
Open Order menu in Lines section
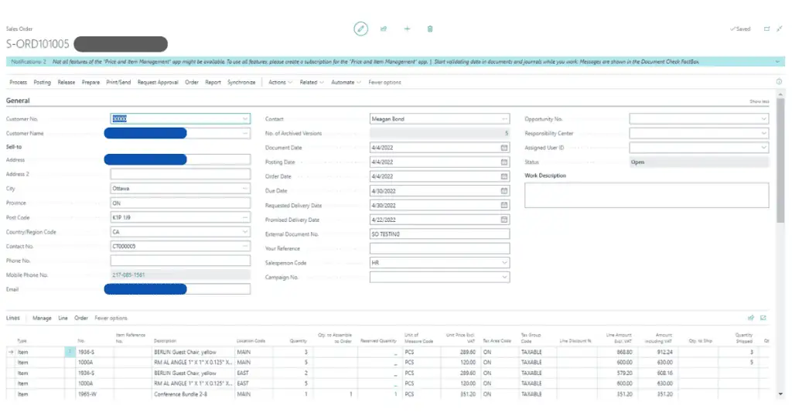80,318
